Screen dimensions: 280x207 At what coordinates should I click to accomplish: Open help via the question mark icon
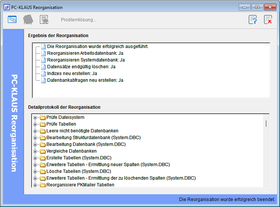[x=253, y=19]
